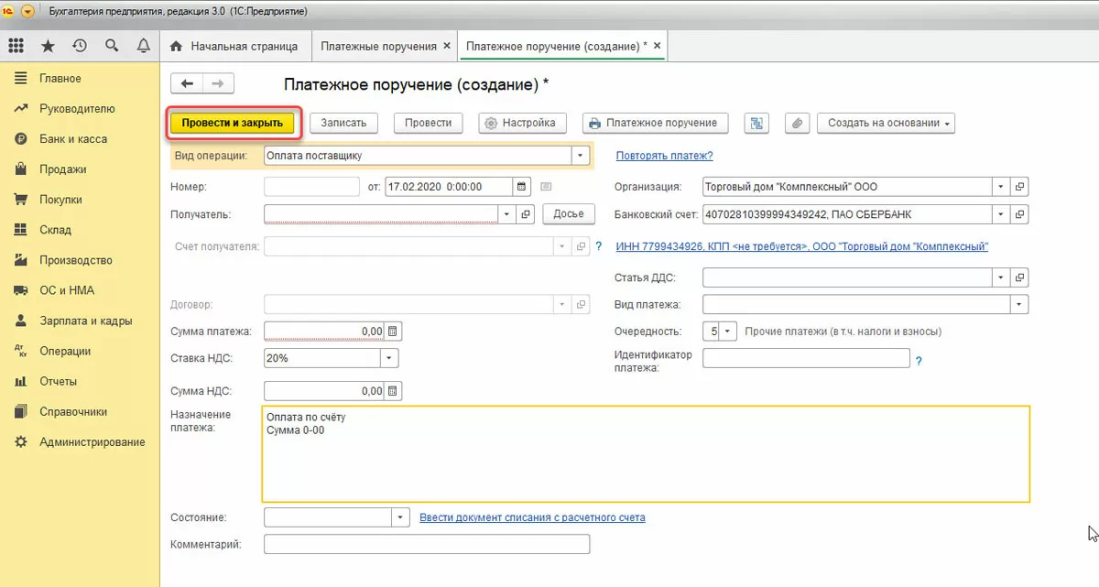Click Записать button

point(343,123)
